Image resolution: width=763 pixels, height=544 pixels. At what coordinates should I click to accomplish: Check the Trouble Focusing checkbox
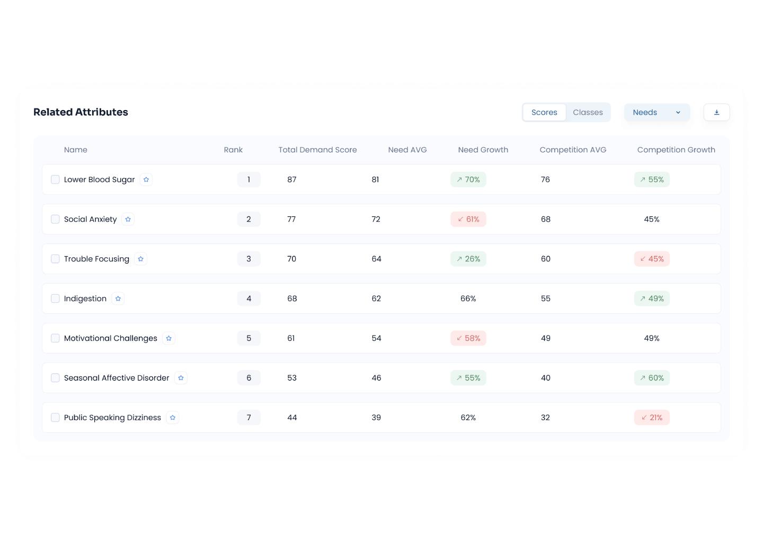pos(55,259)
